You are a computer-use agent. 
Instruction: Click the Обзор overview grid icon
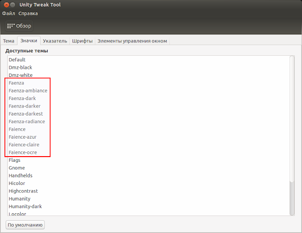pos(11,25)
